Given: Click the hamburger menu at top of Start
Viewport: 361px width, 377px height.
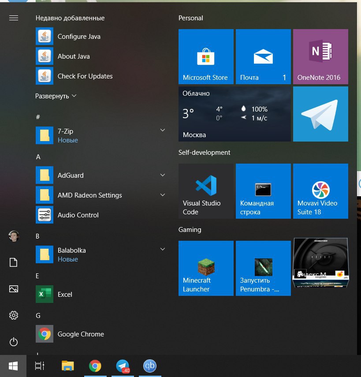Looking at the screenshot, I should click(x=14, y=18).
